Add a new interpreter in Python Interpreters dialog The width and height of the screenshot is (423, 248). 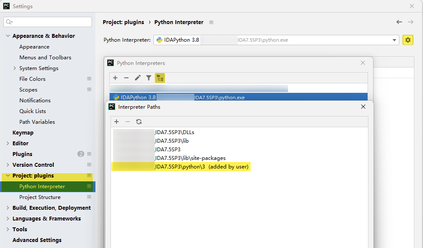click(x=115, y=78)
